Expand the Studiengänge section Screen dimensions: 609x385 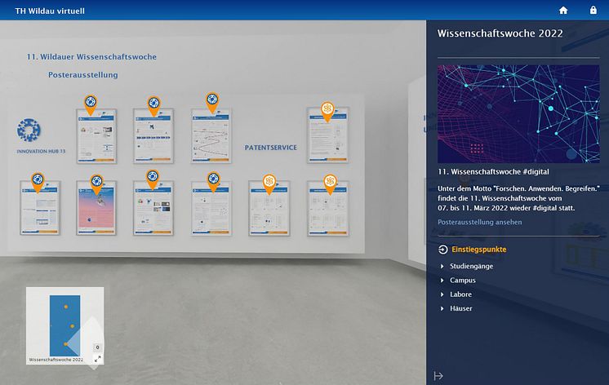[x=467, y=266]
